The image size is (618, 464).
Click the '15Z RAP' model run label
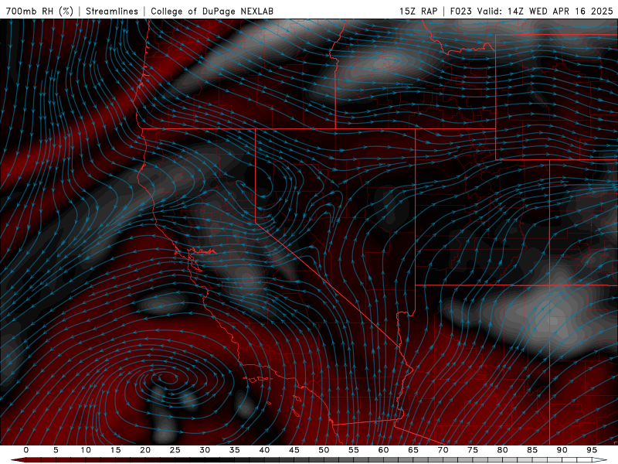point(418,11)
